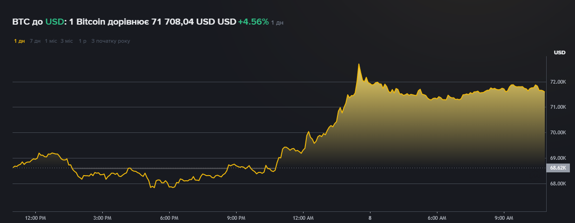Click the 6:00 PM time axis label

point(169,217)
